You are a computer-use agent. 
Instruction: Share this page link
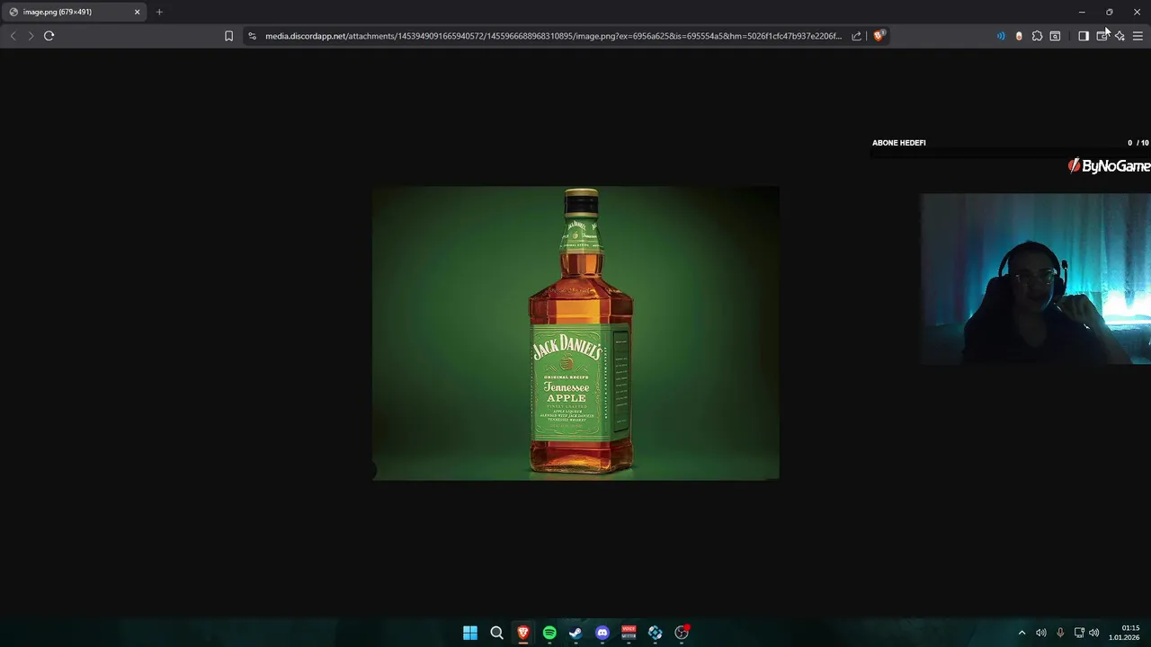click(856, 36)
